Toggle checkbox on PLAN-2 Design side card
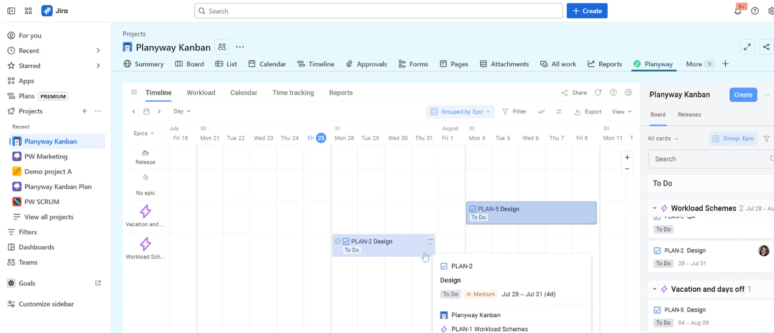This screenshot has height=333, width=774. (x=657, y=251)
